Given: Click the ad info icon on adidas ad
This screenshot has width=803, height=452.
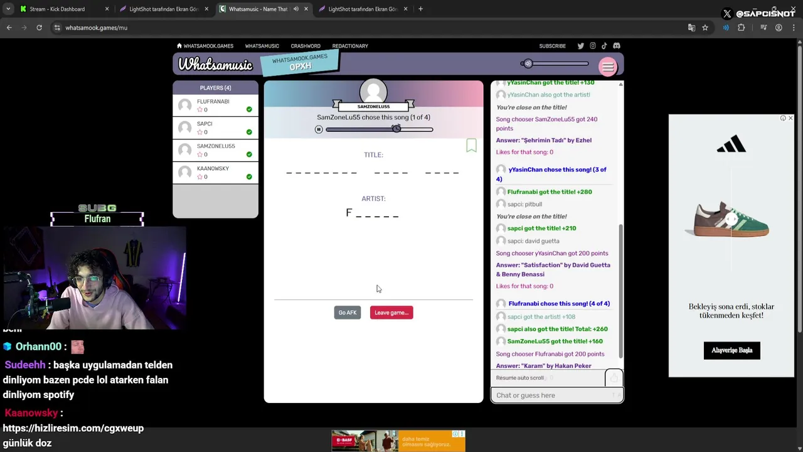Looking at the screenshot, I should pyautogui.click(x=782, y=118).
